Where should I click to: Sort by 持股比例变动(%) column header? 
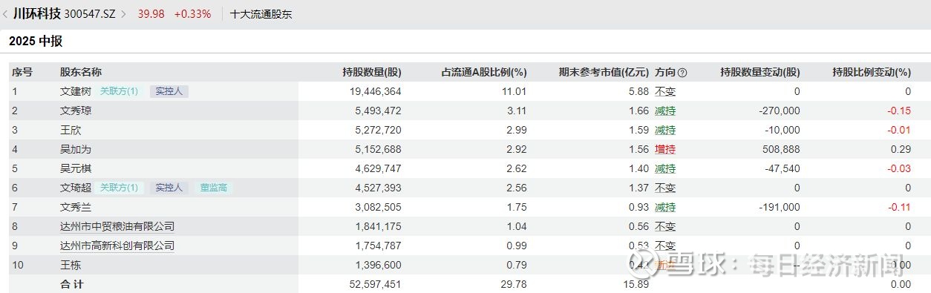[x=872, y=73]
